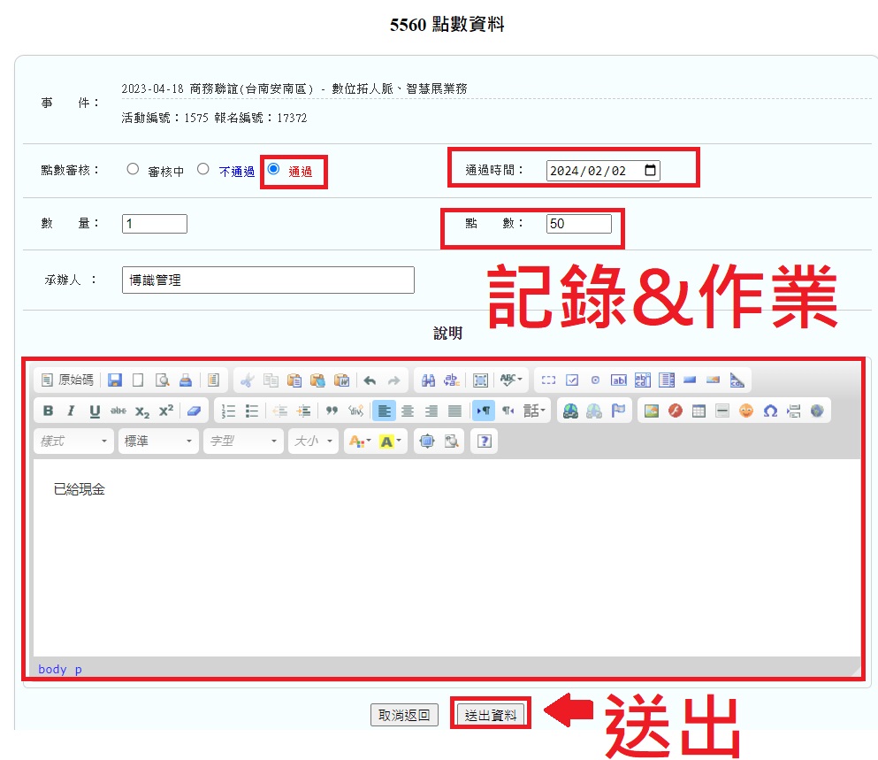The height and width of the screenshot is (760, 878).
Task: Click the underline formatting icon
Action: (x=95, y=411)
